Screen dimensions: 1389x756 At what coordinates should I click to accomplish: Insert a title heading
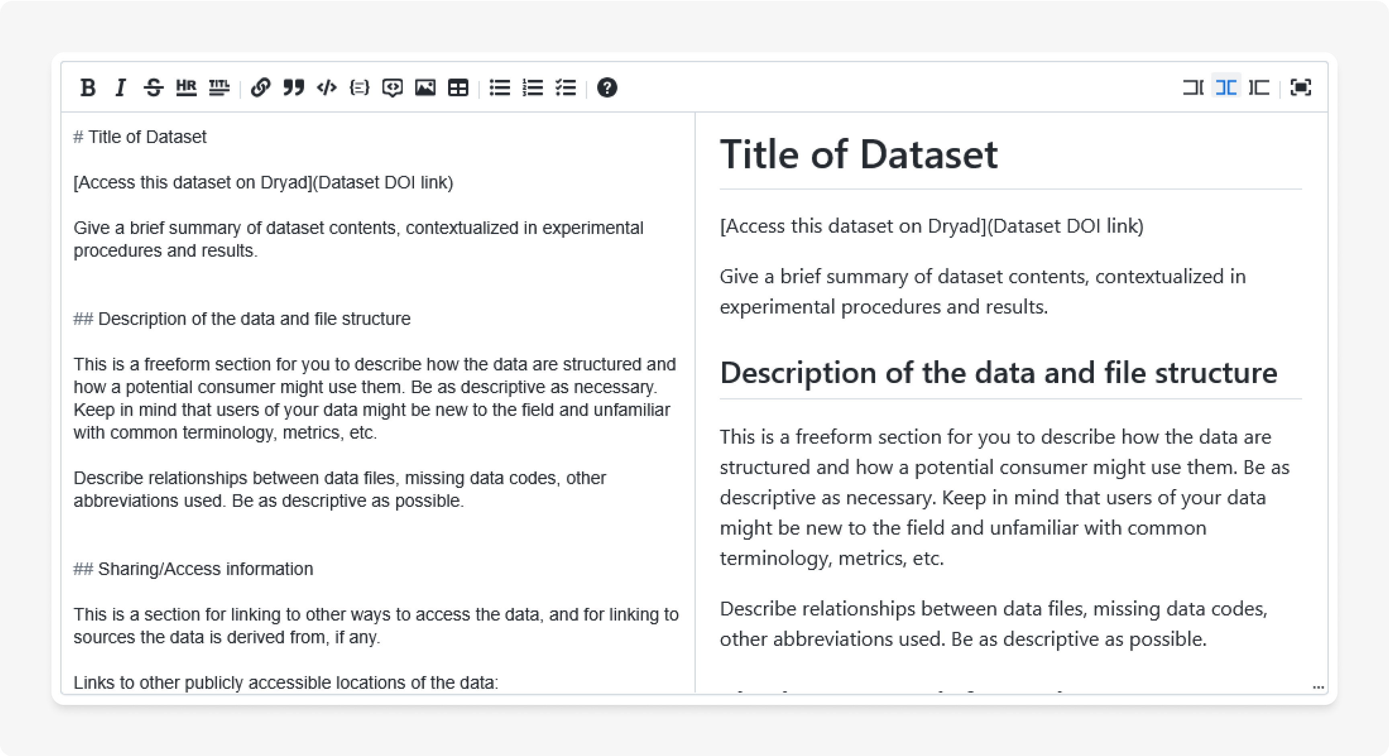(219, 87)
